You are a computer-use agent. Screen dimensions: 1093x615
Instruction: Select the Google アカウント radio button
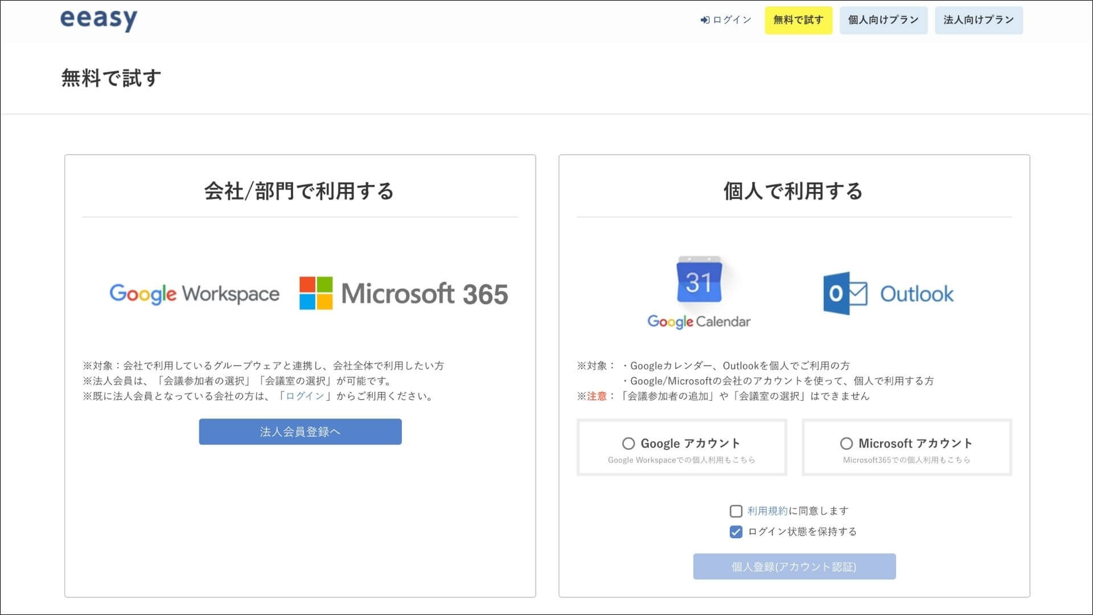pos(628,443)
